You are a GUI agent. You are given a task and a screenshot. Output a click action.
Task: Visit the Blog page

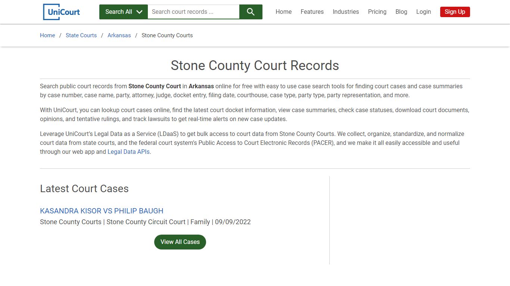(x=401, y=12)
